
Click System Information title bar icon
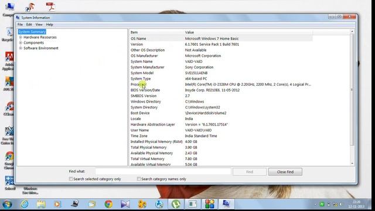point(18,18)
